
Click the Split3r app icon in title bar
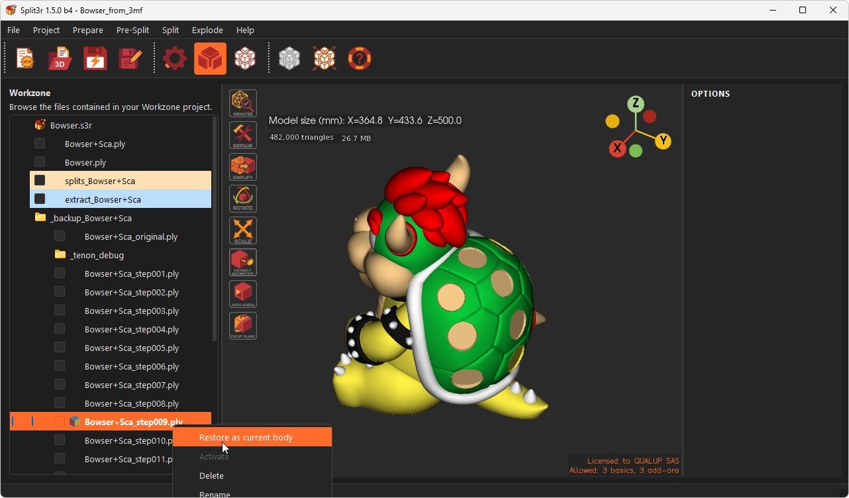[x=11, y=10]
